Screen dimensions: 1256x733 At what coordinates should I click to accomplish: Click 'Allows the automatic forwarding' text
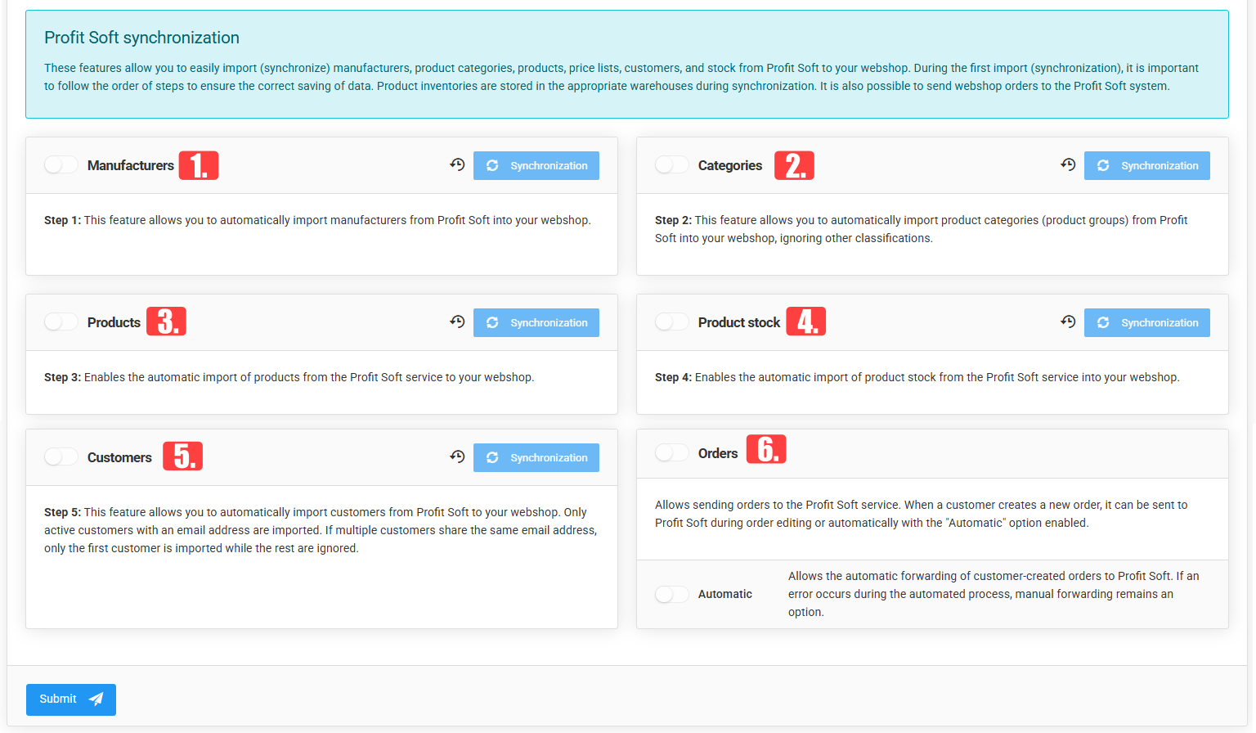[994, 594]
